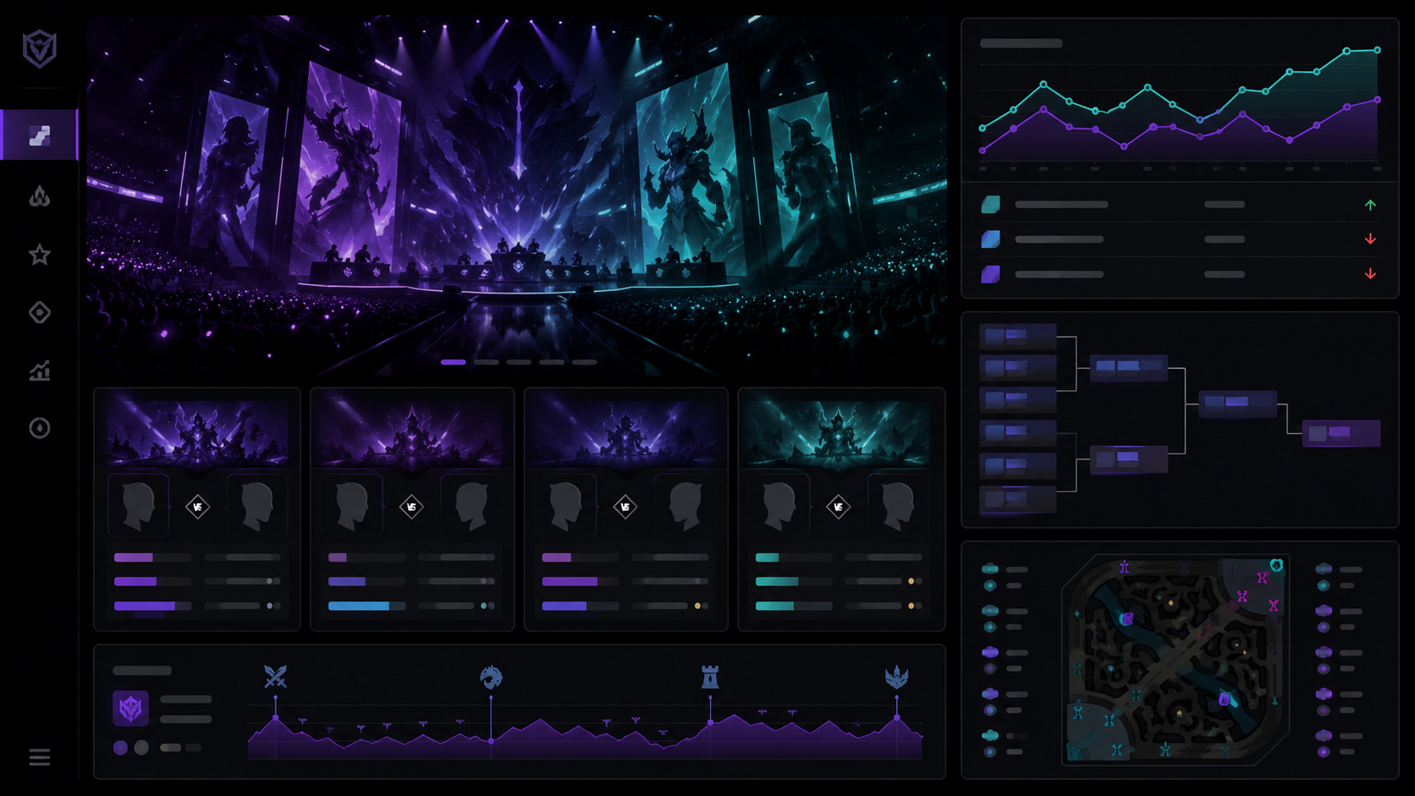This screenshot has height=796, width=1415.
Task: Select left player avatar in first match card
Action: (138, 506)
